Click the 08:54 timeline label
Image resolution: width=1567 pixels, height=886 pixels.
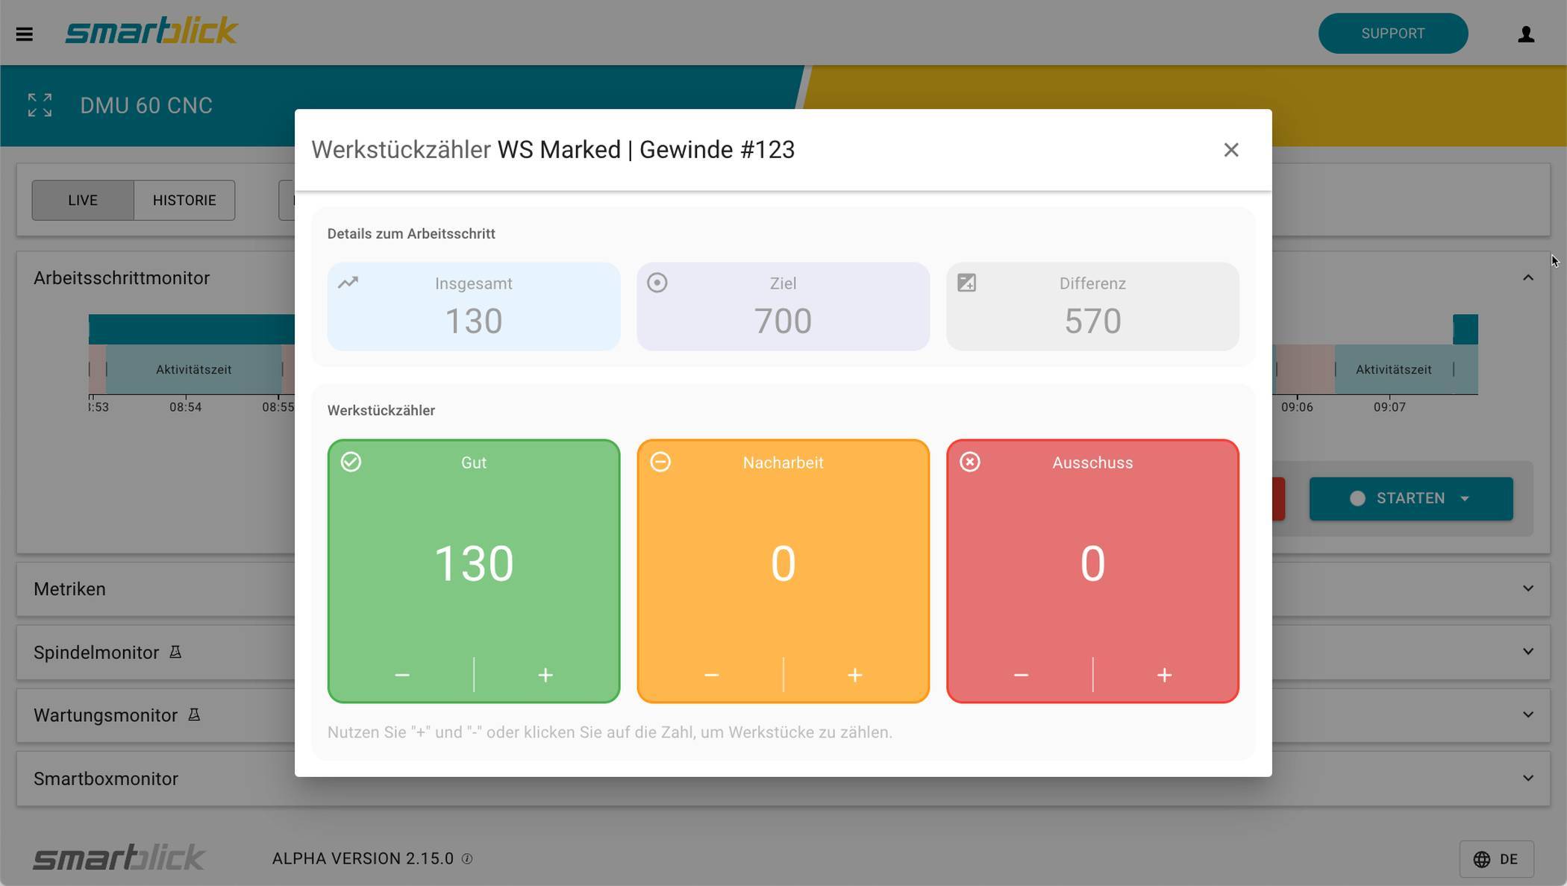[185, 407]
